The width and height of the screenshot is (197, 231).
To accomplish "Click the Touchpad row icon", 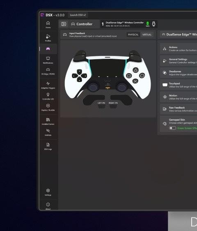I will click(x=165, y=85).
